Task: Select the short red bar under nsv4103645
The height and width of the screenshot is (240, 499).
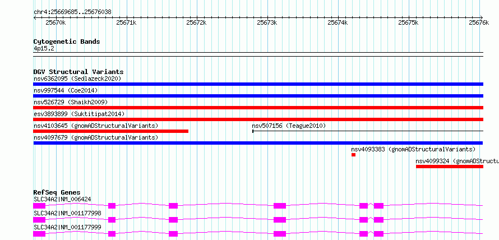Action: click(111, 131)
